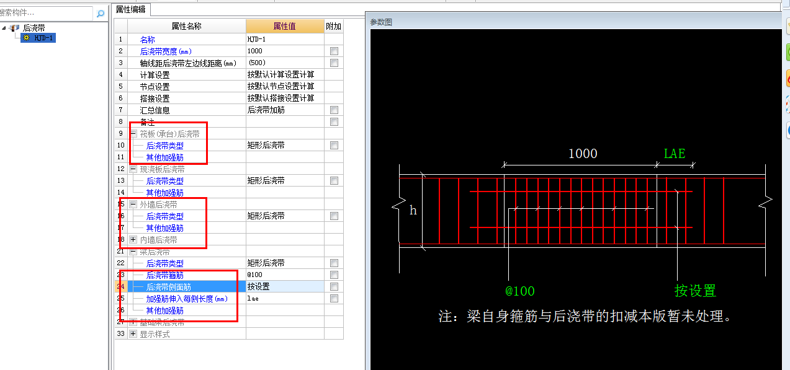
Task: Click 矩形后浇带 value in row 13
Action: click(285, 180)
